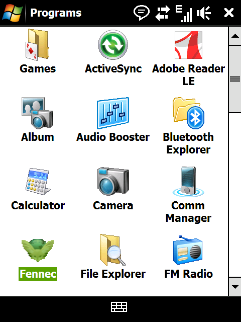Click the scrollbar up arrow
The width and height of the screenshot is (241, 322).
(x=235, y=36)
